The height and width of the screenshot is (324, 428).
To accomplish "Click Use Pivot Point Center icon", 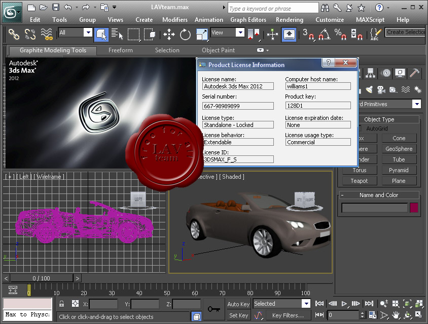I will (x=254, y=35).
